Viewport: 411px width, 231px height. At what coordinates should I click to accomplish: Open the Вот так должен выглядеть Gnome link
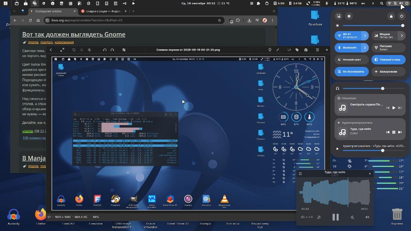(x=74, y=34)
